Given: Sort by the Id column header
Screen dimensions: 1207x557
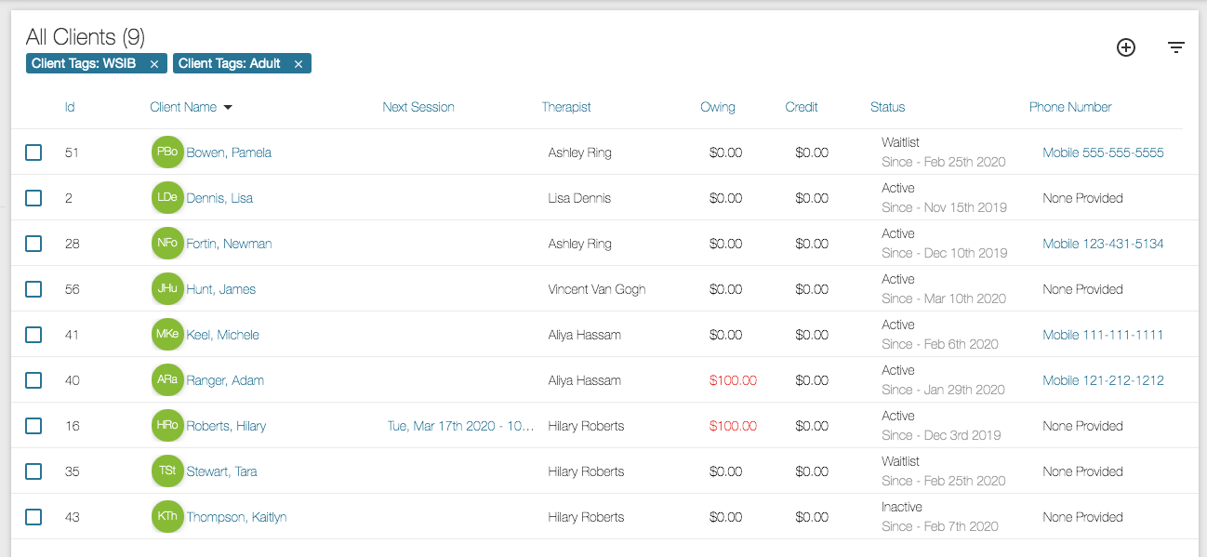Looking at the screenshot, I should pyautogui.click(x=70, y=107).
